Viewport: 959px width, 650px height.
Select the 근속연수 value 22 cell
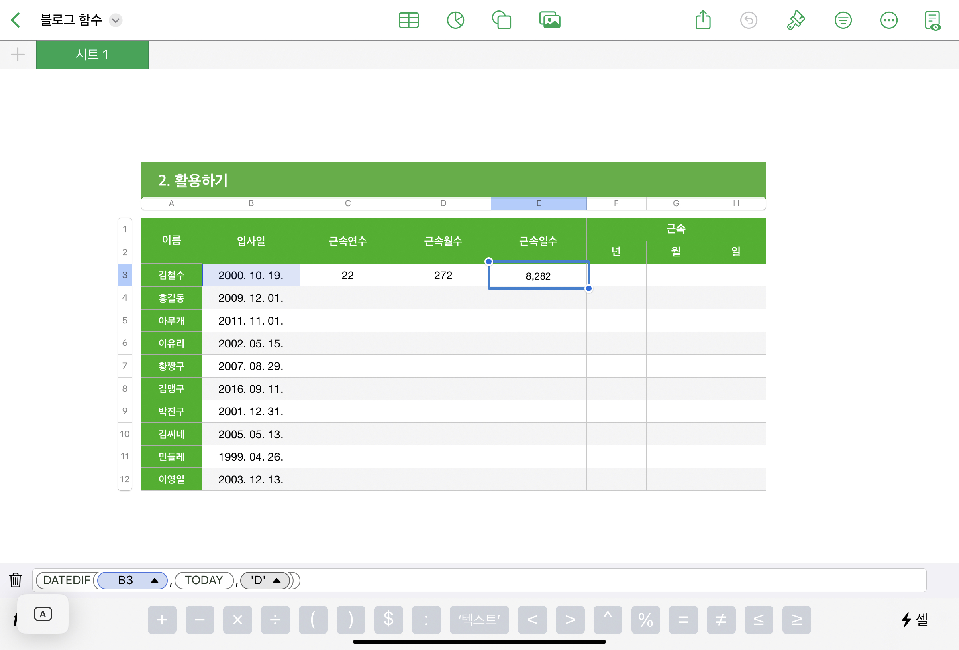point(348,275)
